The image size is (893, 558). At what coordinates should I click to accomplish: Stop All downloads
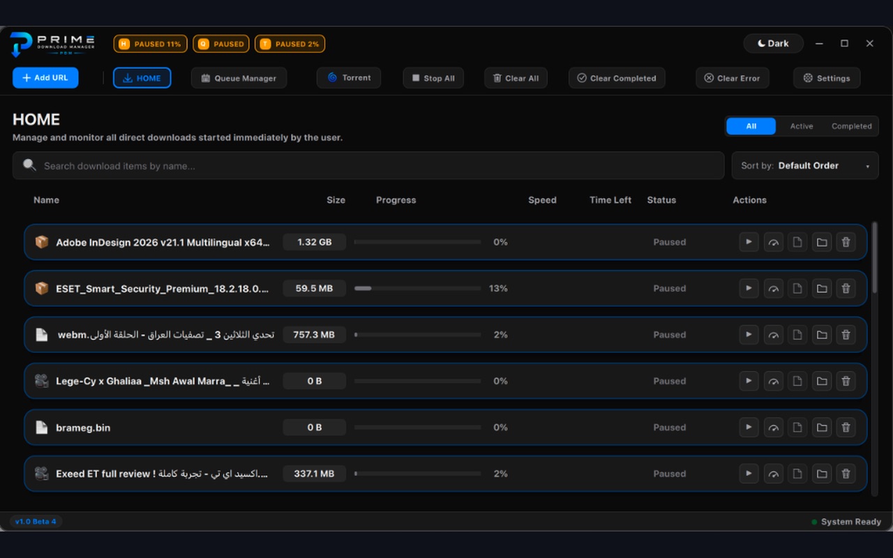(x=433, y=78)
